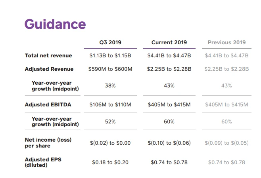Screen dimensions: 261x178
Task: Click the 52% growth value
Action: tap(110, 121)
